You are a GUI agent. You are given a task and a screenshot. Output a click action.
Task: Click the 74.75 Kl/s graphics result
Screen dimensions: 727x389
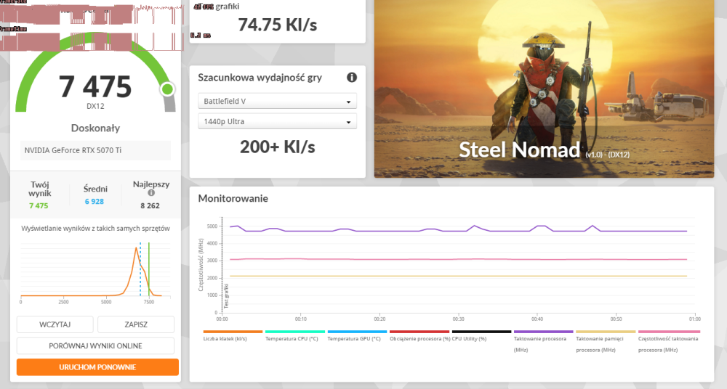tap(277, 25)
